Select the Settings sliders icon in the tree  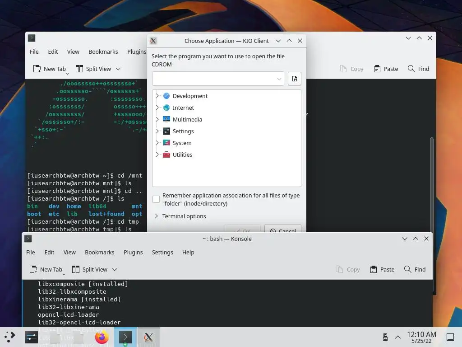tap(166, 131)
